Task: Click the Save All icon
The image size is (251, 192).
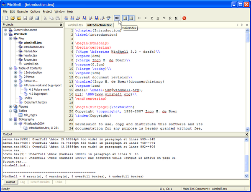Action: point(31,18)
